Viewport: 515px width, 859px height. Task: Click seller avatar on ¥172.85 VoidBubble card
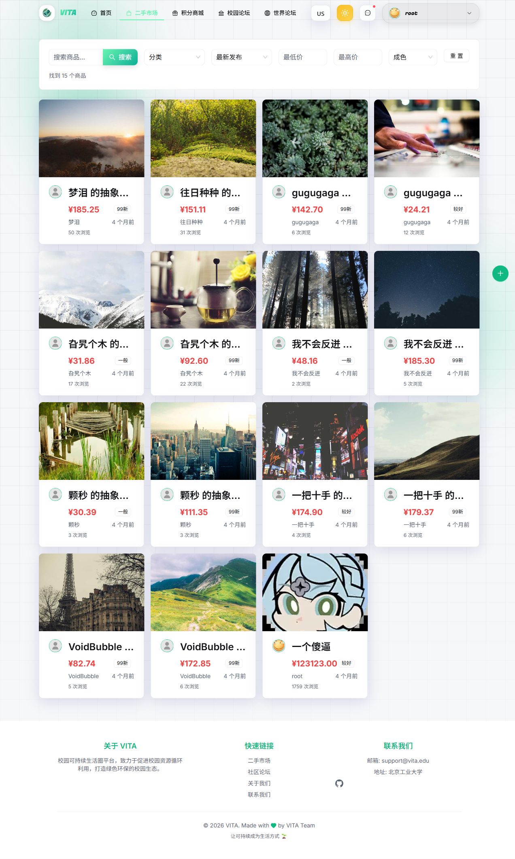coord(167,646)
